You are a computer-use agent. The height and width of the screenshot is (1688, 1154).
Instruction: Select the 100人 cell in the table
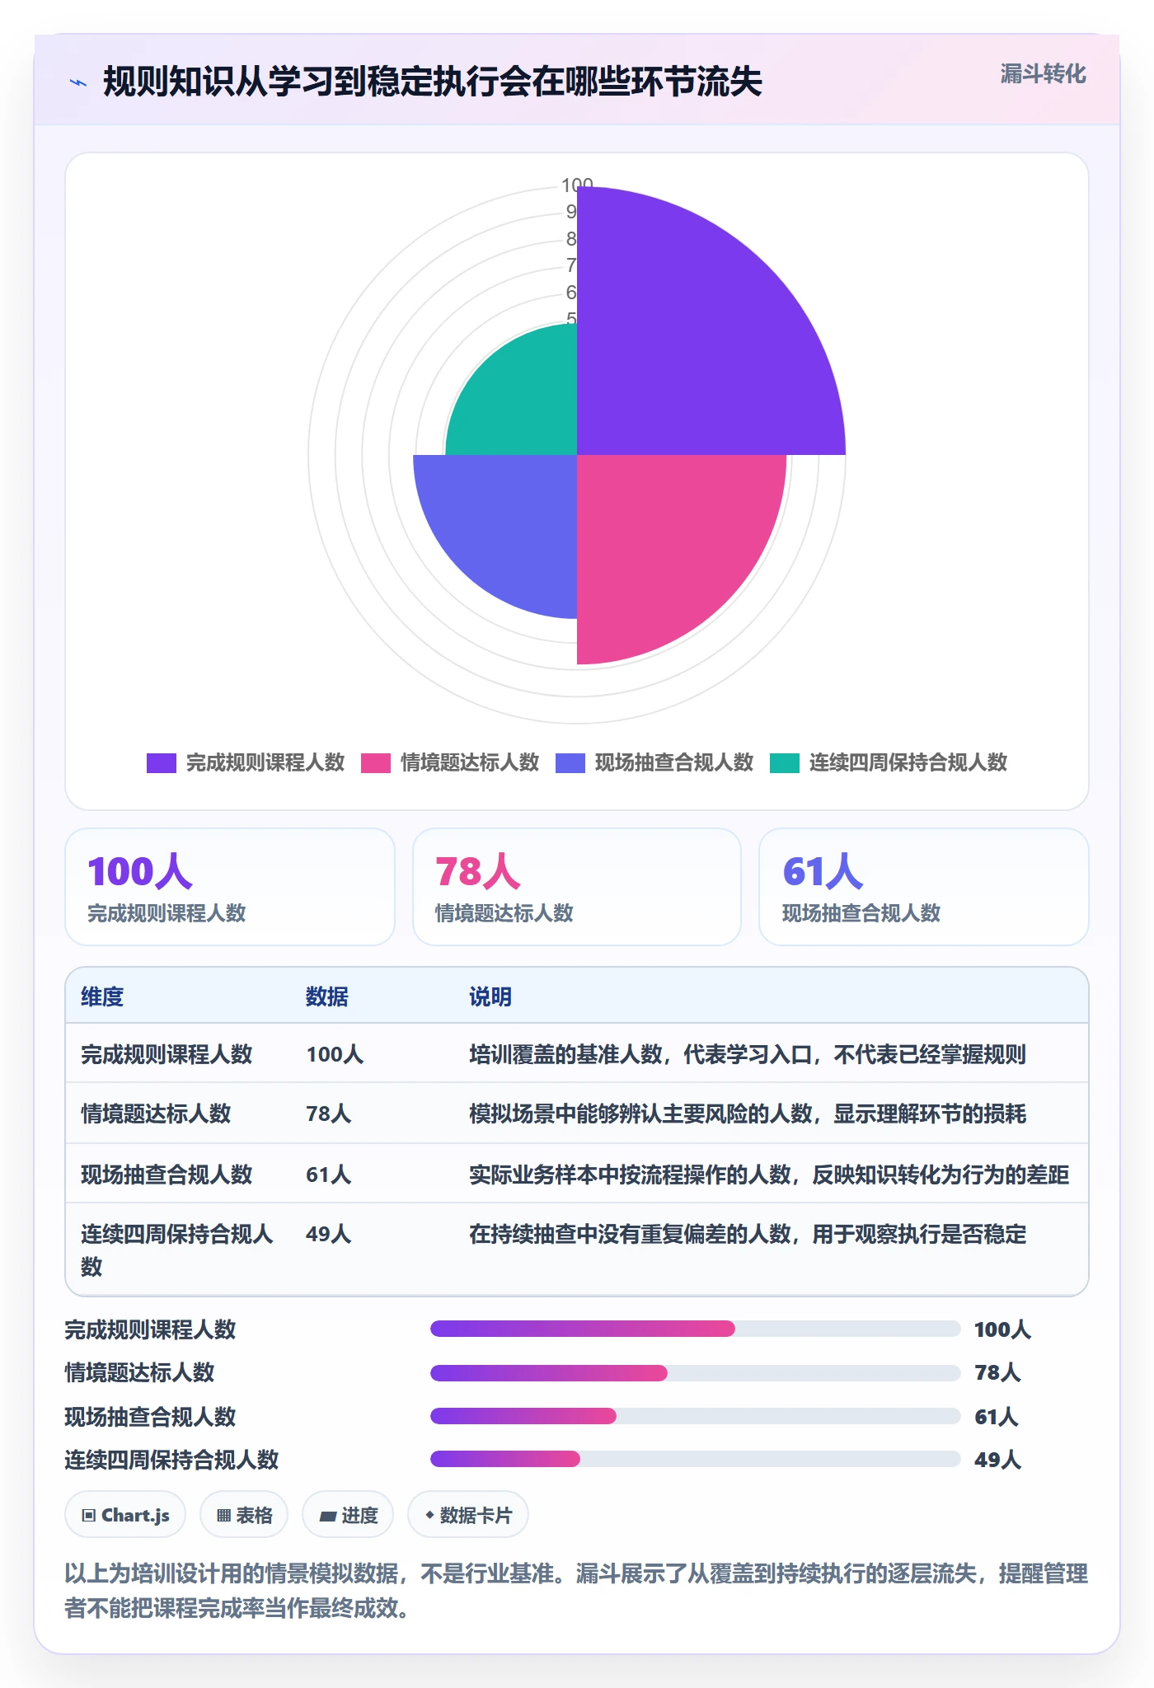335,1054
